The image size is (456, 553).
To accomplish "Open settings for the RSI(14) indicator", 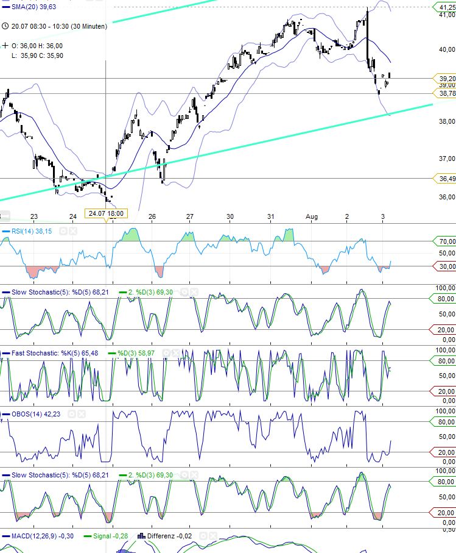I will tap(63, 231).
